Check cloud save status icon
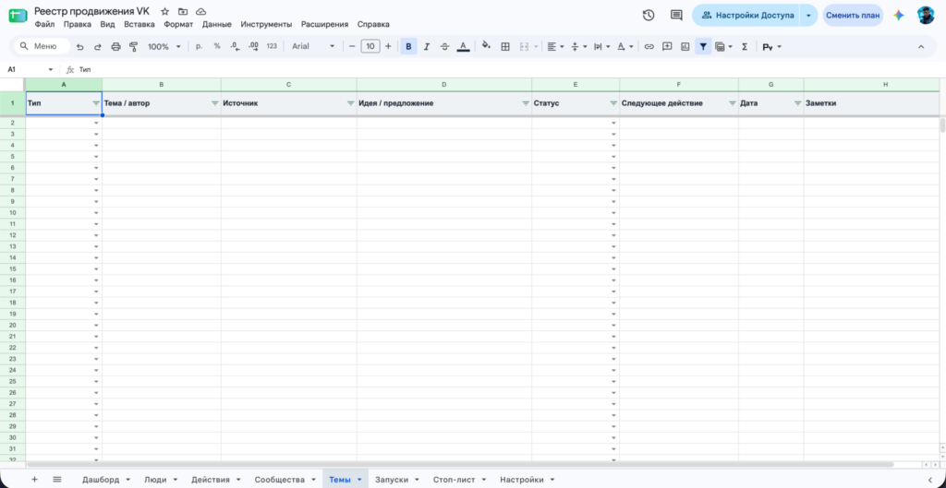This screenshot has width=946, height=488. pos(200,11)
